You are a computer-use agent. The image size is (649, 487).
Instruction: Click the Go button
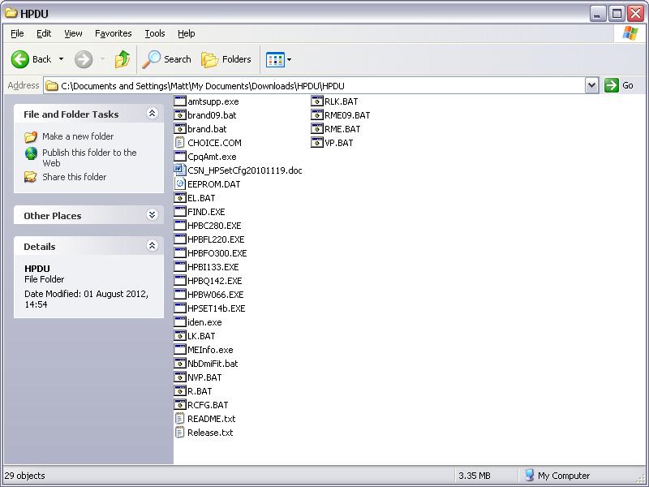[x=619, y=85]
